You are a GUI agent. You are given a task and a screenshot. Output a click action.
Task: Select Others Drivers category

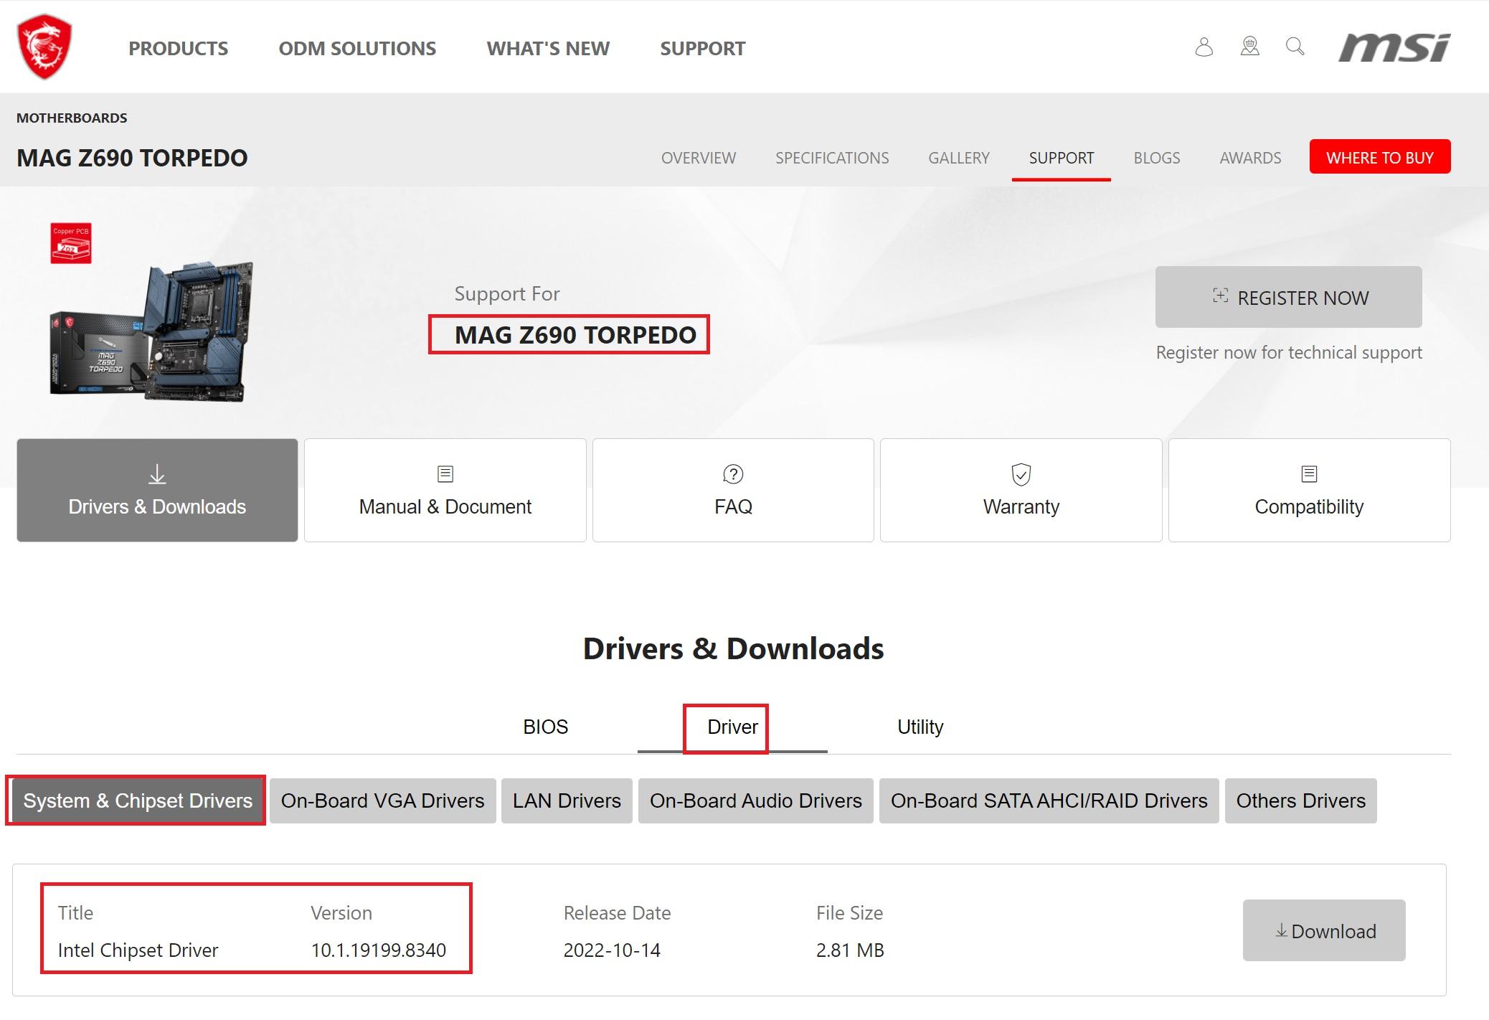click(1301, 801)
